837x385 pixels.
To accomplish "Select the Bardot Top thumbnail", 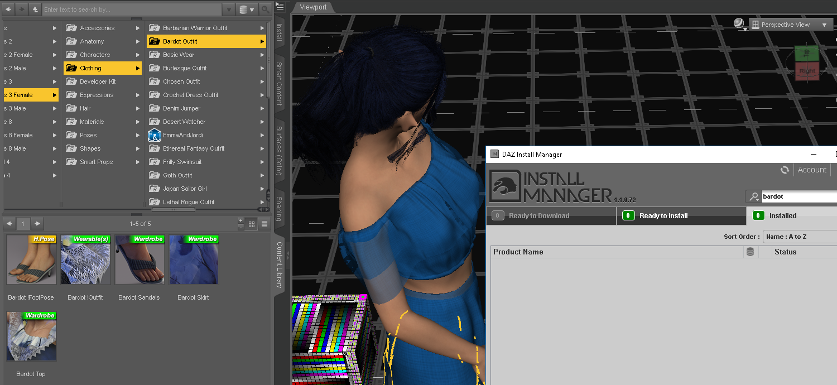I will (x=31, y=336).
